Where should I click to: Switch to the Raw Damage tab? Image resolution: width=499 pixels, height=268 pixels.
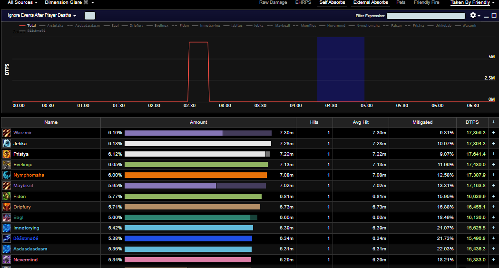273,2
